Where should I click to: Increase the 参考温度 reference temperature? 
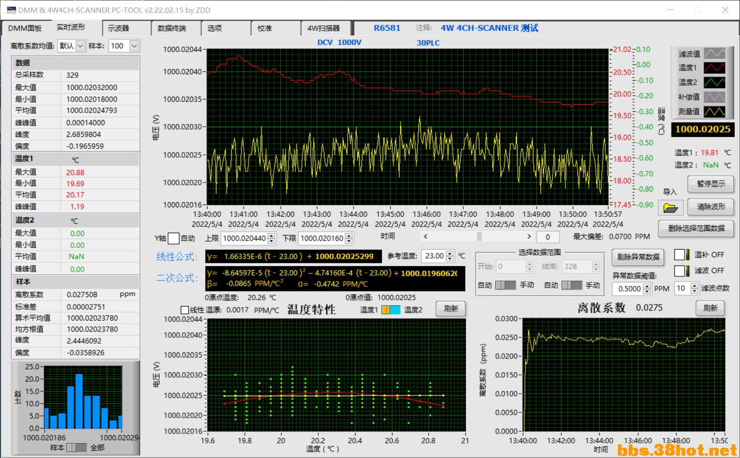point(450,253)
